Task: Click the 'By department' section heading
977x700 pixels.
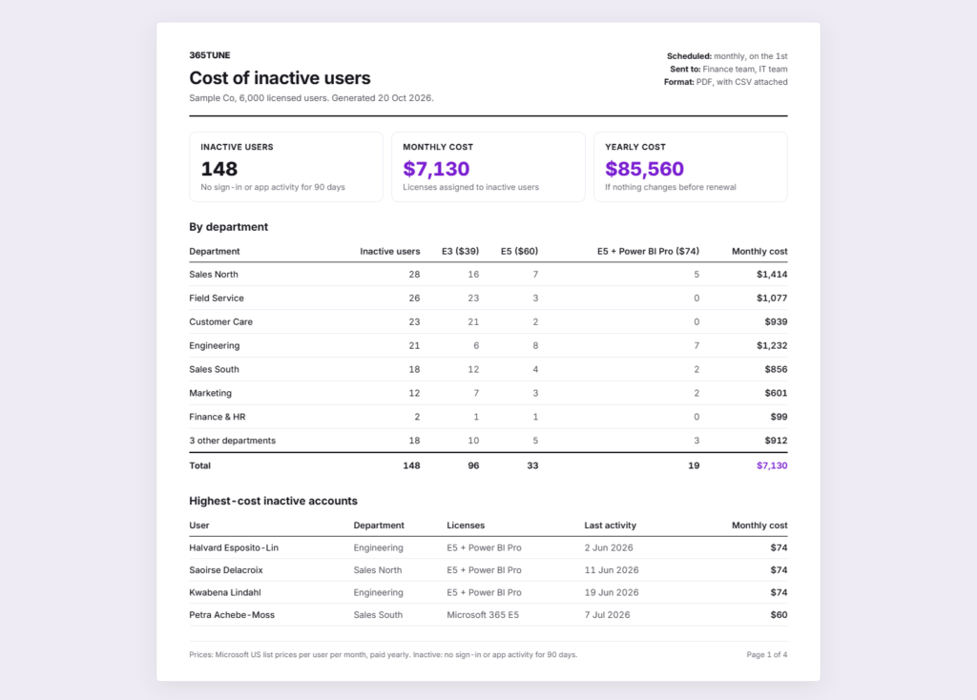Action: point(229,227)
